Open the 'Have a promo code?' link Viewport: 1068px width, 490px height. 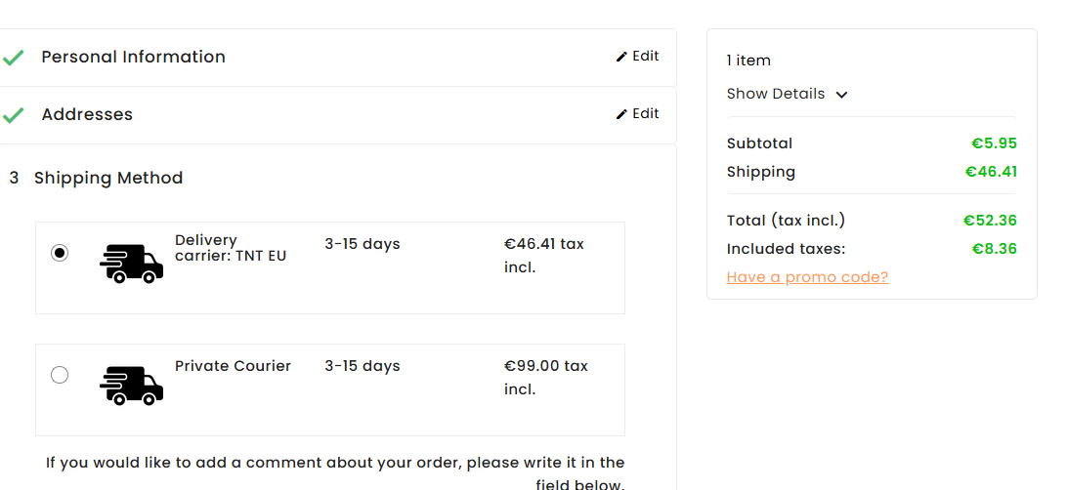click(807, 277)
